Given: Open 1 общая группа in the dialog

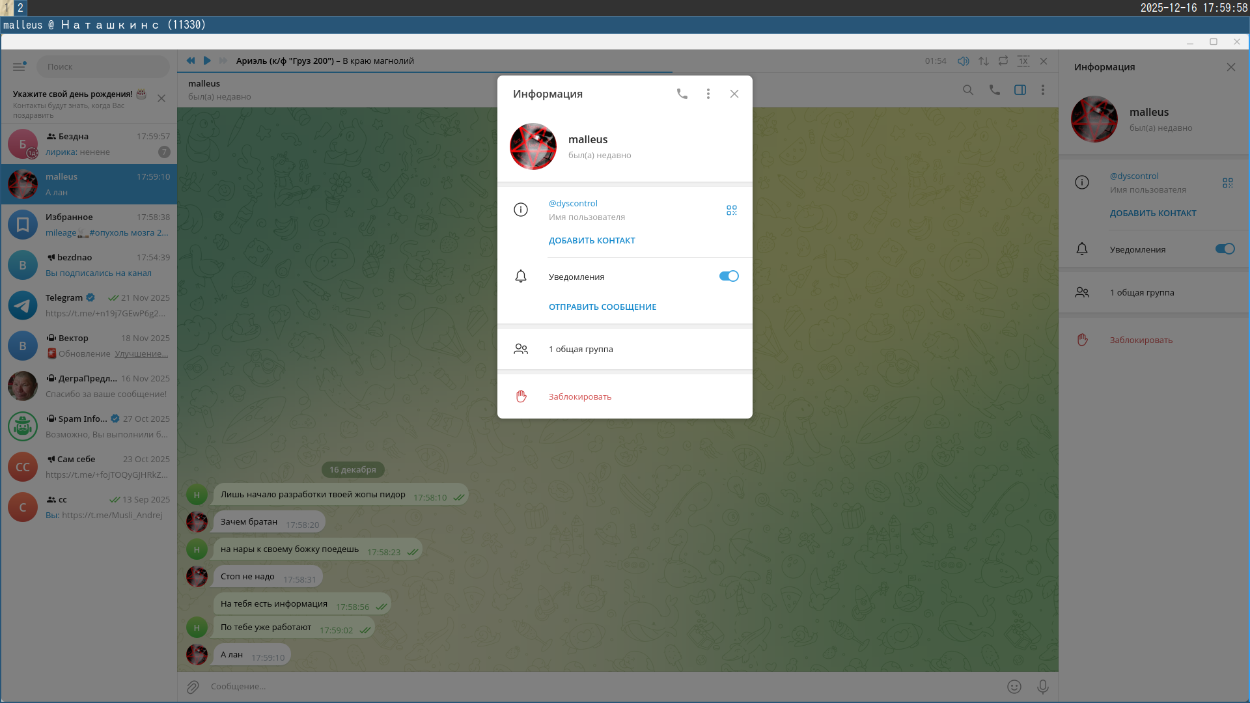Looking at the screenshot, I should pos(580,349).
